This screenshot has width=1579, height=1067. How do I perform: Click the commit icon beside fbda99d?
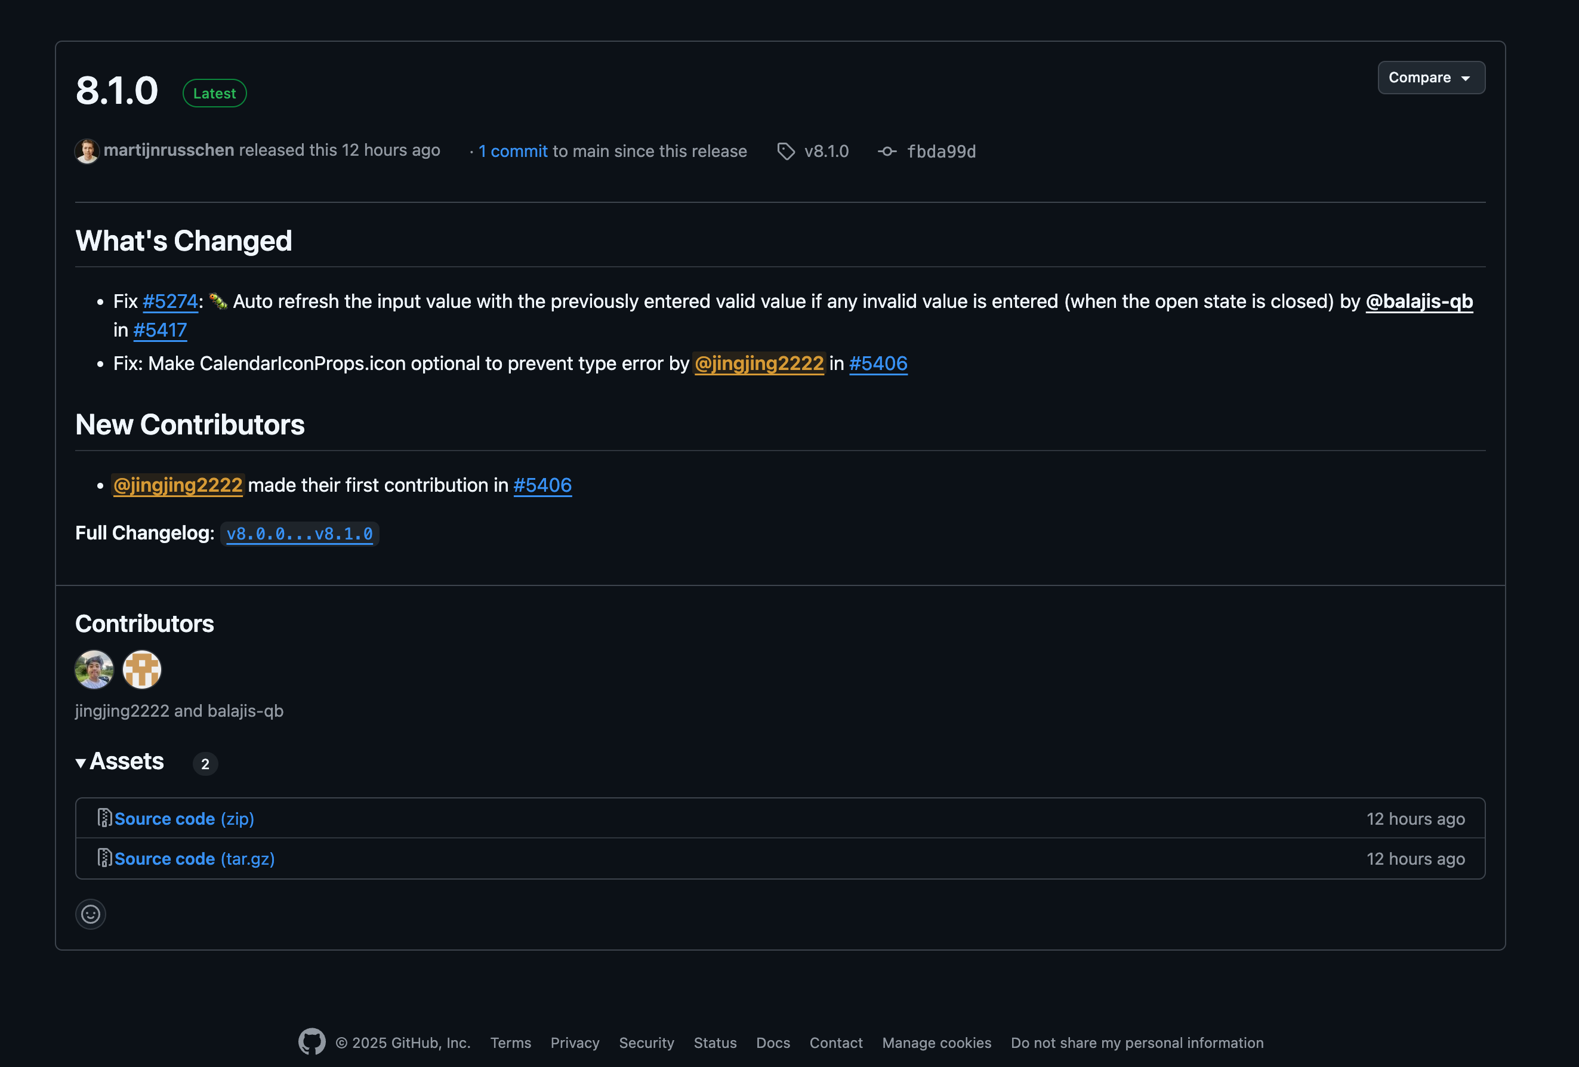(x=887, y=151)
